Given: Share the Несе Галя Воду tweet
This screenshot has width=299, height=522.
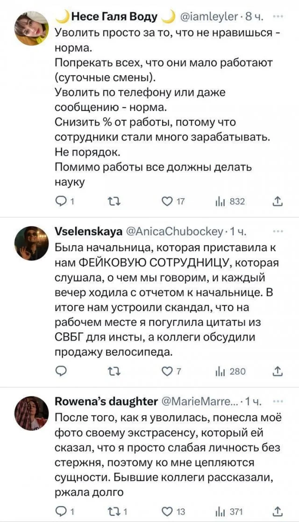Looking at the screenshot, I should (x=277, y=202).
